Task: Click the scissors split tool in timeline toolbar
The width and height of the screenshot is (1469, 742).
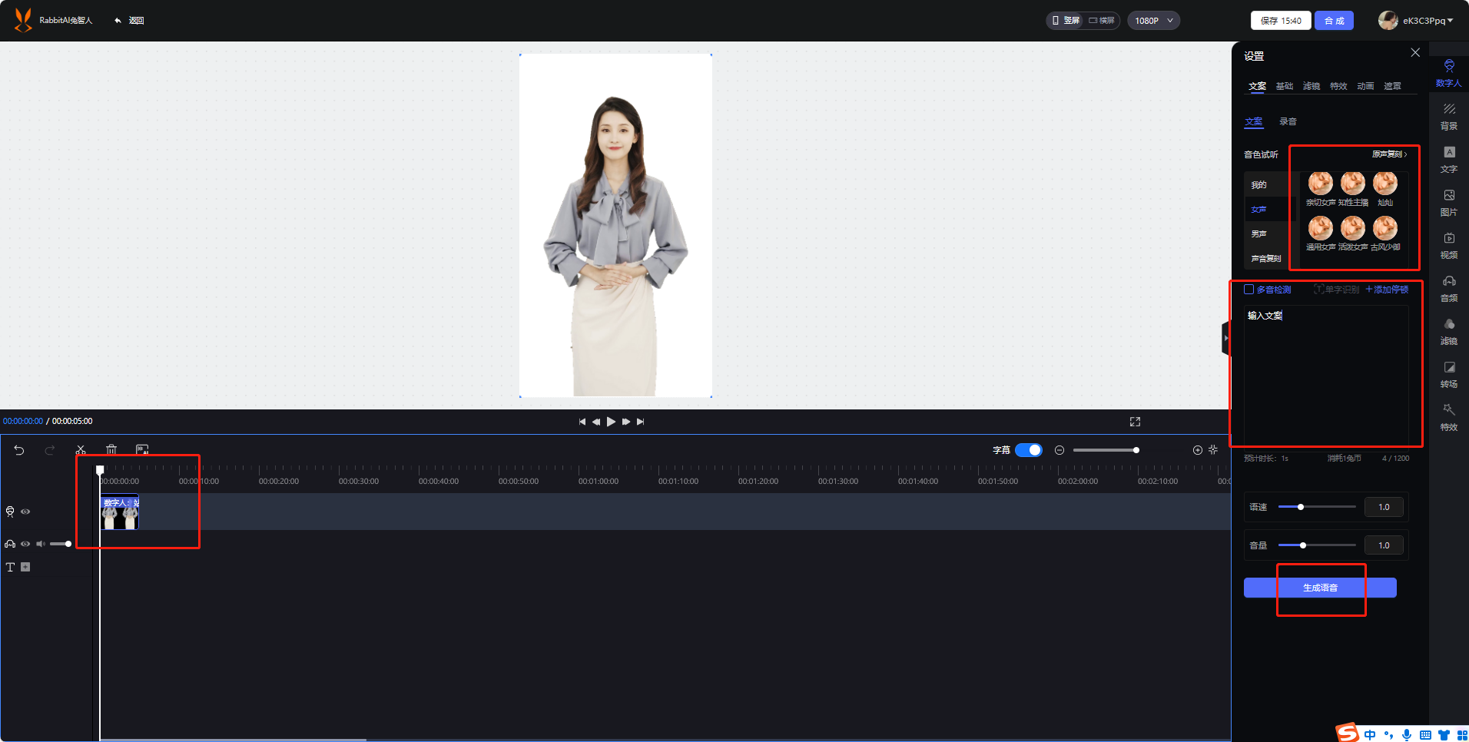Action: pyautogui.click(x=81, y=450)
